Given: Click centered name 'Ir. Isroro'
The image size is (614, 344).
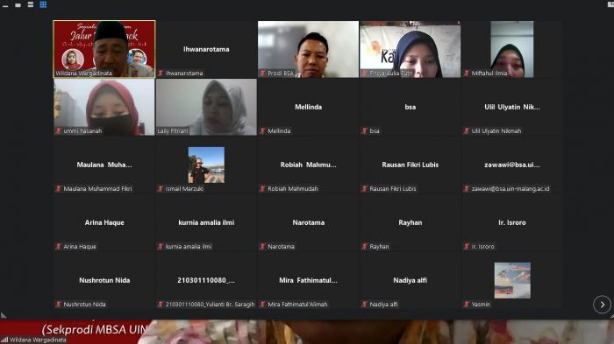Looking at the screenshot, I should tap(512, 223).
